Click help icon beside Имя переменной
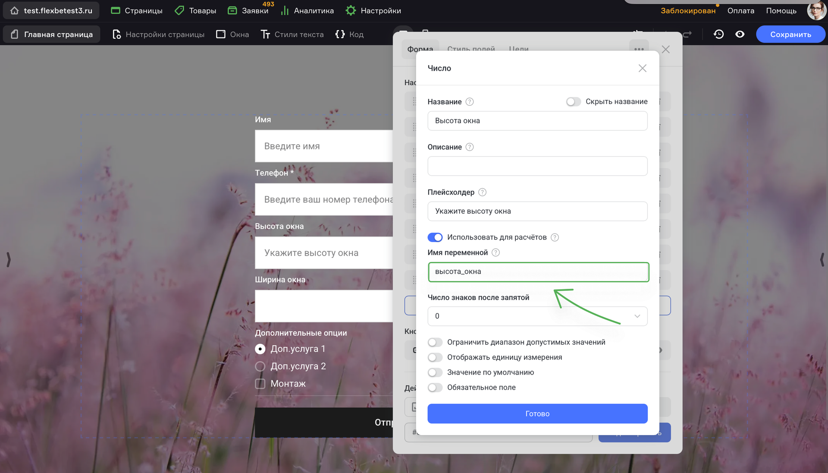The image size is (828, 473). point(496,252)
